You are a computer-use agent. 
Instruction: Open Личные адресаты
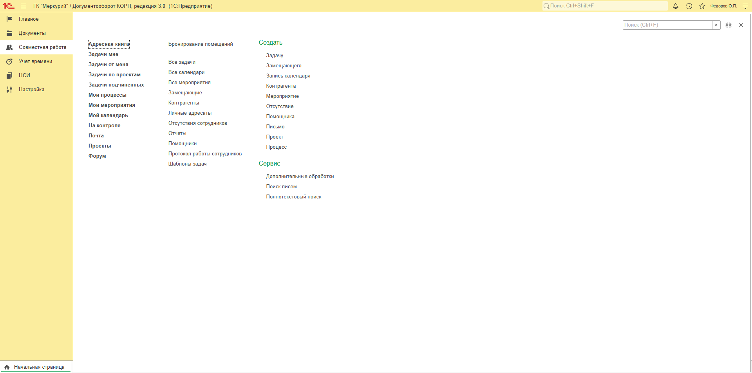pos(190,113)
